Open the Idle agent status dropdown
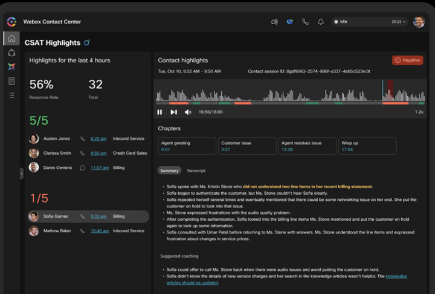This screenshot has height=294, width=435. pyautogui.click(x=370, y=22)
